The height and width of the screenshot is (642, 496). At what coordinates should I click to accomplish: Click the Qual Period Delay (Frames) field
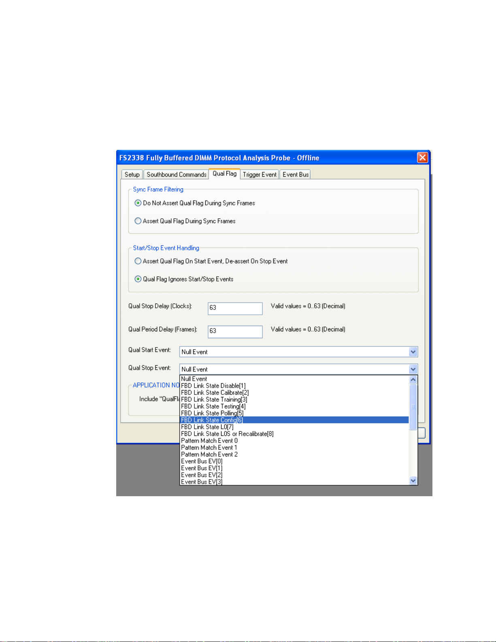235,331
